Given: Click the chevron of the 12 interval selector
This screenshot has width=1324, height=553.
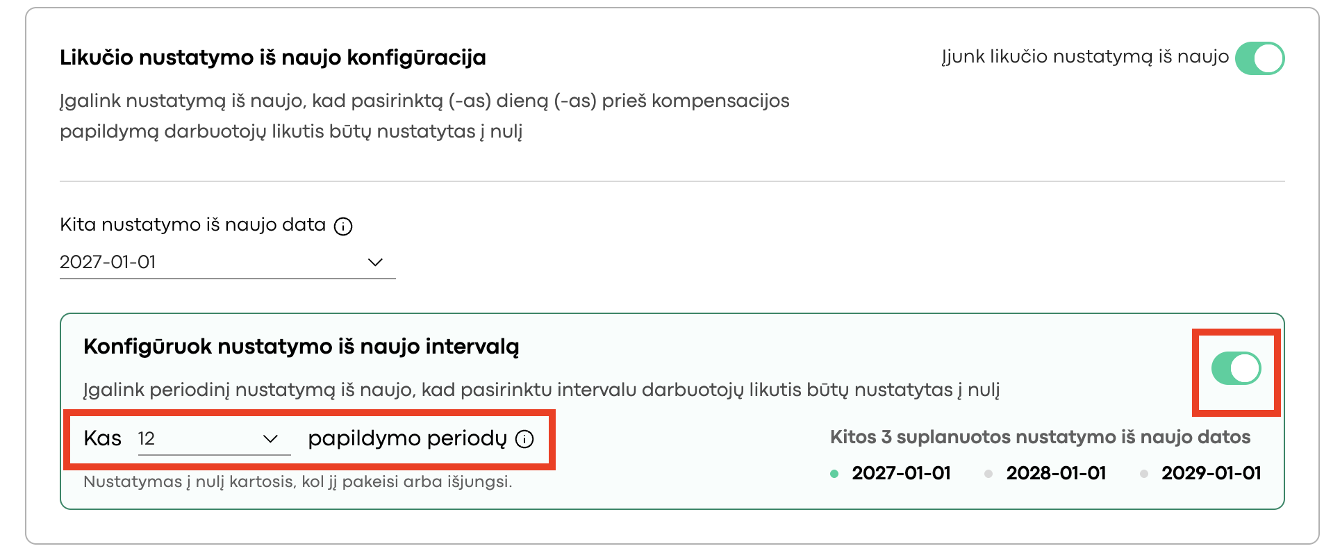Looking at the screenshot, I should pos(270,439).
